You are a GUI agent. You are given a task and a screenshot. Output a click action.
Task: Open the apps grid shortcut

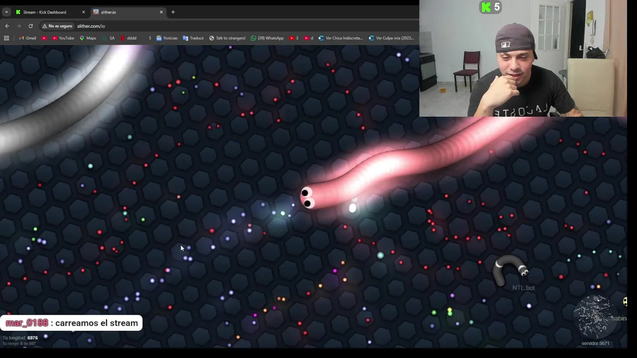6,38
